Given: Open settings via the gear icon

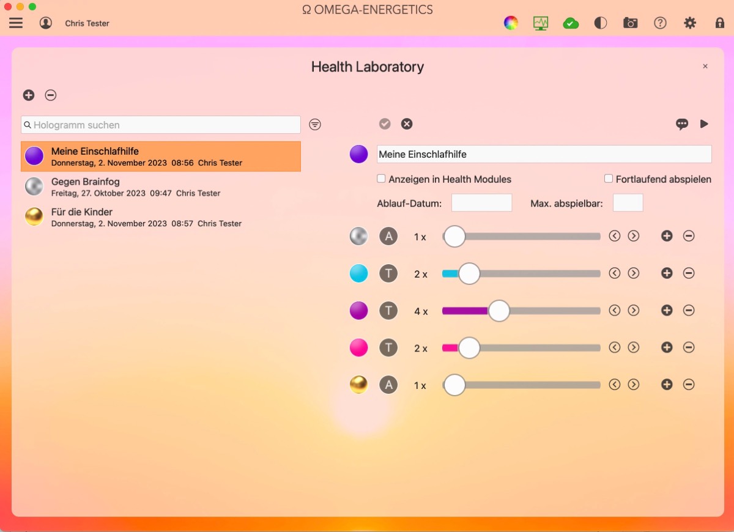Looking at the screenshot, I should point(690,23).
